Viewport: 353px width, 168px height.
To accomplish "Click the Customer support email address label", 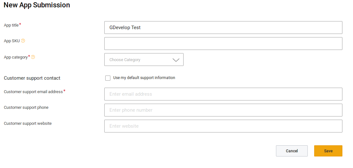I will click(x=33, y=92).
